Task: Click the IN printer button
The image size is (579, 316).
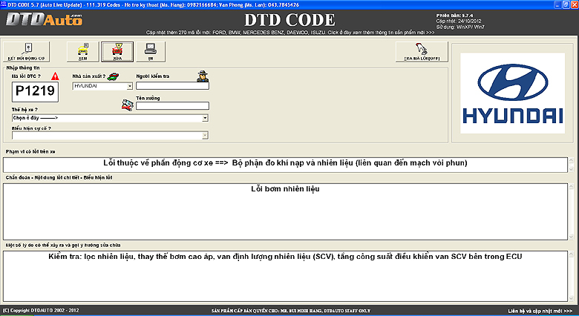Action: [x=151, y=52]
